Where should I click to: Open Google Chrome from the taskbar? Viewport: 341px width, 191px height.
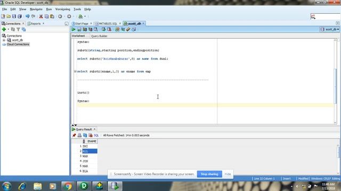(x=68, y=186)
